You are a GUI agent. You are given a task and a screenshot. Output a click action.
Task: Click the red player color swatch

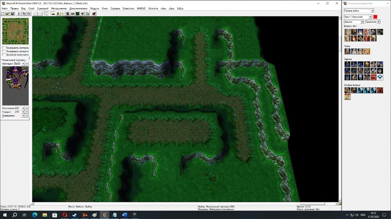pyautogui.click(x=375, y=17)
